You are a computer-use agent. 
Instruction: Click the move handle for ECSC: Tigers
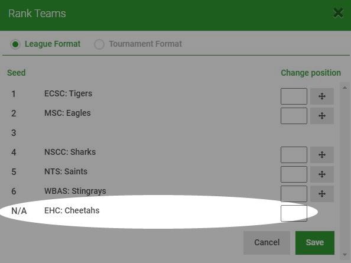[322, 96]
